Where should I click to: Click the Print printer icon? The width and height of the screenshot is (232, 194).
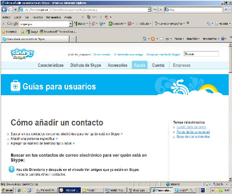[x=167, y=39]
